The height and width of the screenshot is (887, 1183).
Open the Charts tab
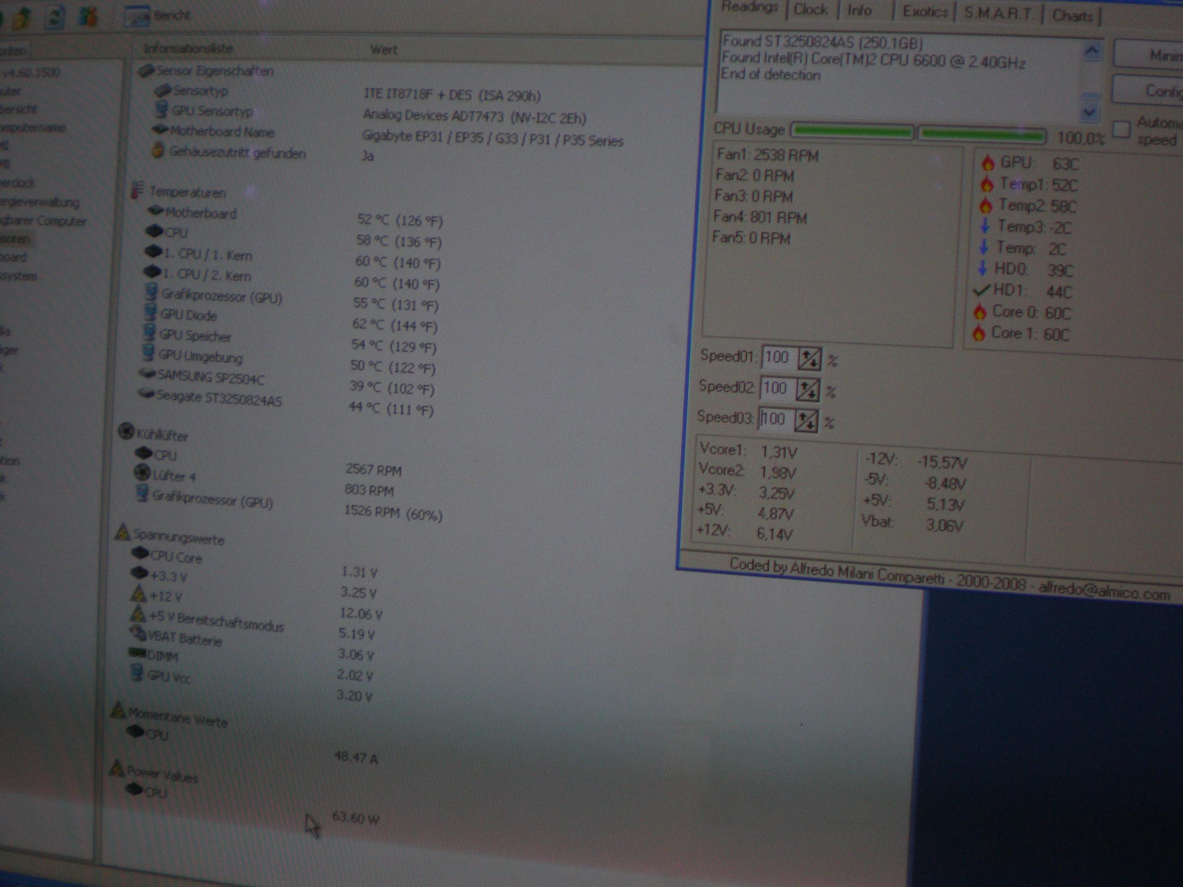pos(1072,16)
